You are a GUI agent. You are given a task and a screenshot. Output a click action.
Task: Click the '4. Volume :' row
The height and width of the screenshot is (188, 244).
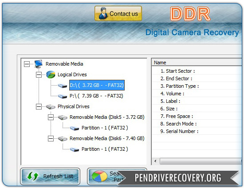[x=197, y=94]
